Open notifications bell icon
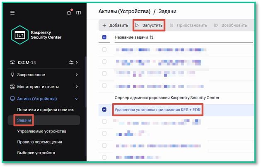Image resolution: width=261 pixels, height=168 pixels. tap(69, 13)
